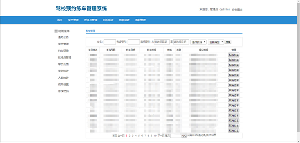Select 通知公告 in the sidebar

point(63,37)
